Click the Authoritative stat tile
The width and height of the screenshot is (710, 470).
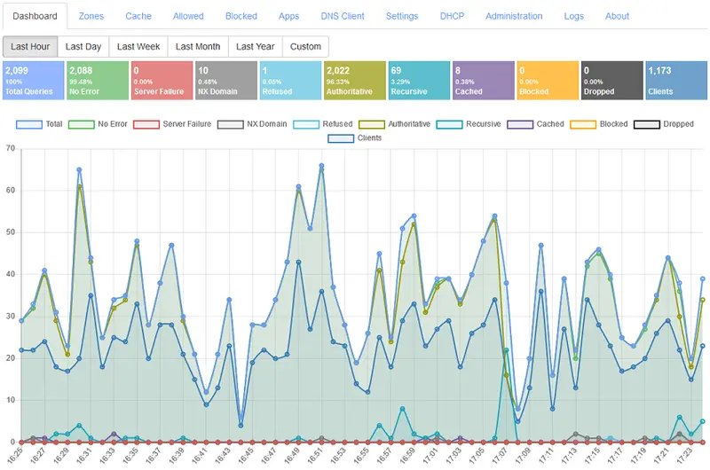click(353, 80)
